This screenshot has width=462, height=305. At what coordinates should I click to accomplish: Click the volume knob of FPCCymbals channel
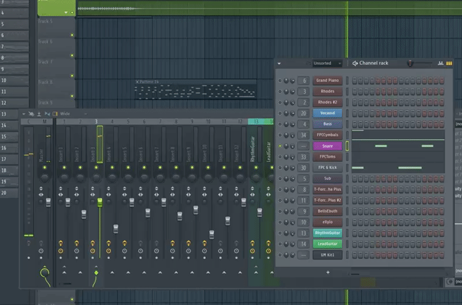click(292, 135)
